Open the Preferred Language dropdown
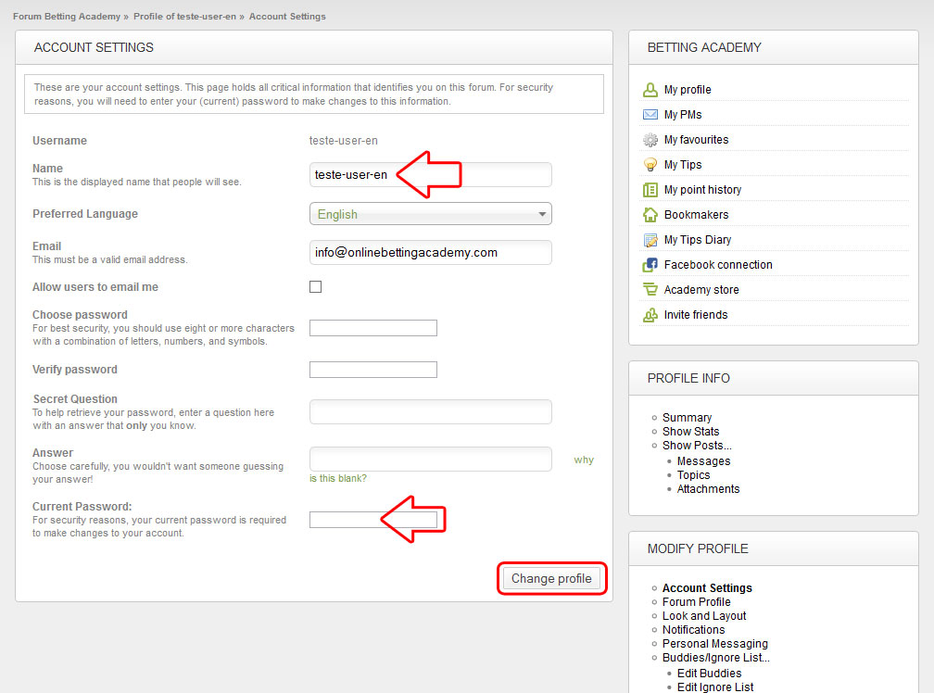 click(430, 214)
